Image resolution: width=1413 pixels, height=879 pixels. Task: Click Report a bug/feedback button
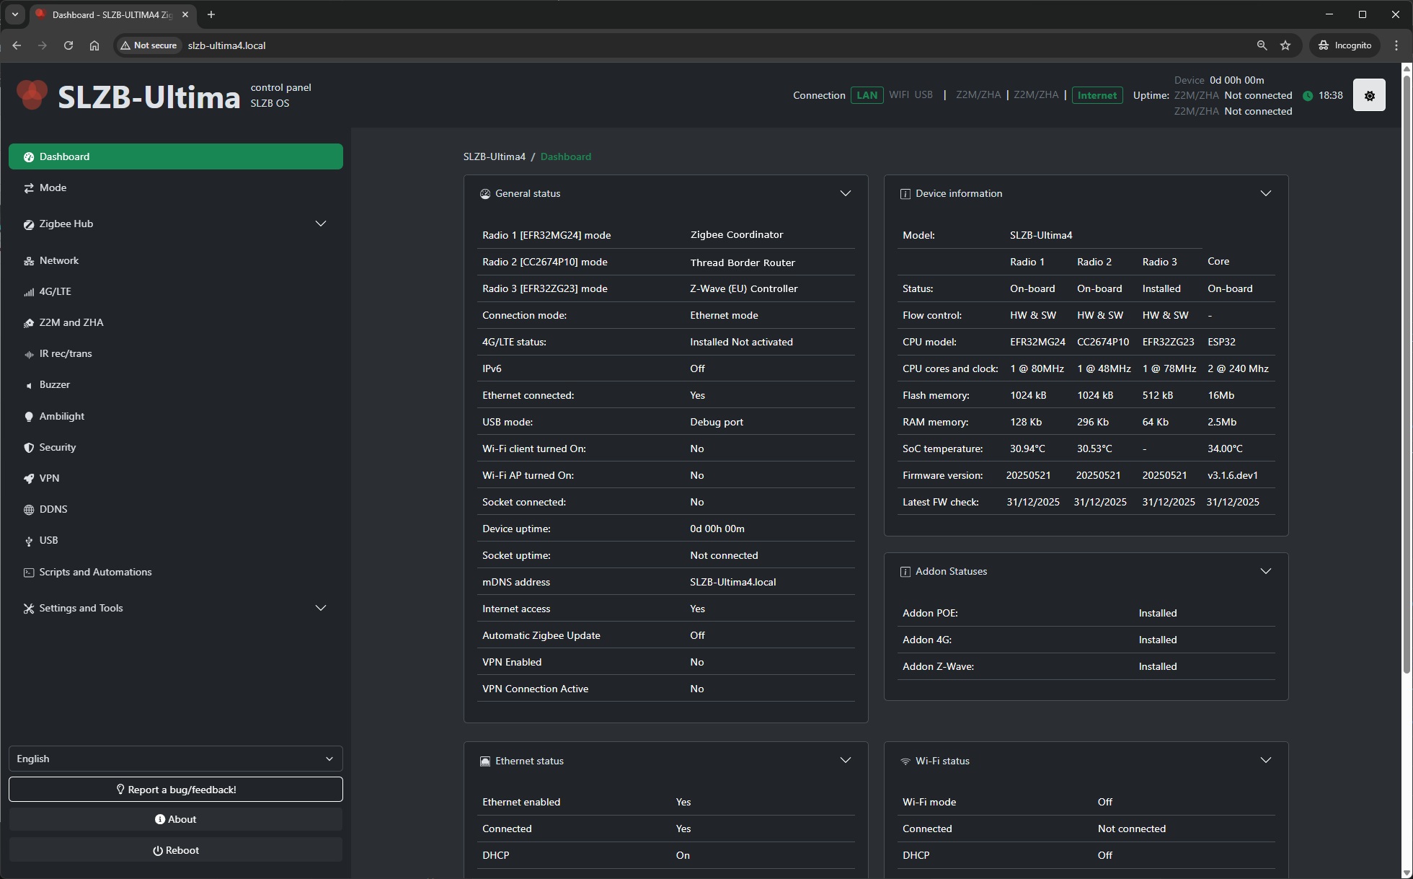[x=175, y=790]
